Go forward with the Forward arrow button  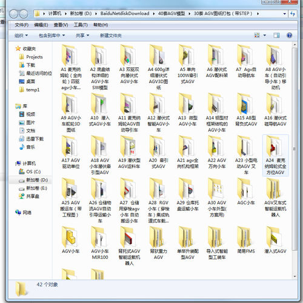[x=24, y=14]
